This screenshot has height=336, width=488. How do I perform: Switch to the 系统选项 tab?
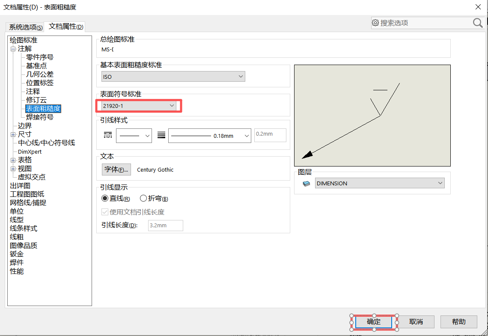click(25, 27)
